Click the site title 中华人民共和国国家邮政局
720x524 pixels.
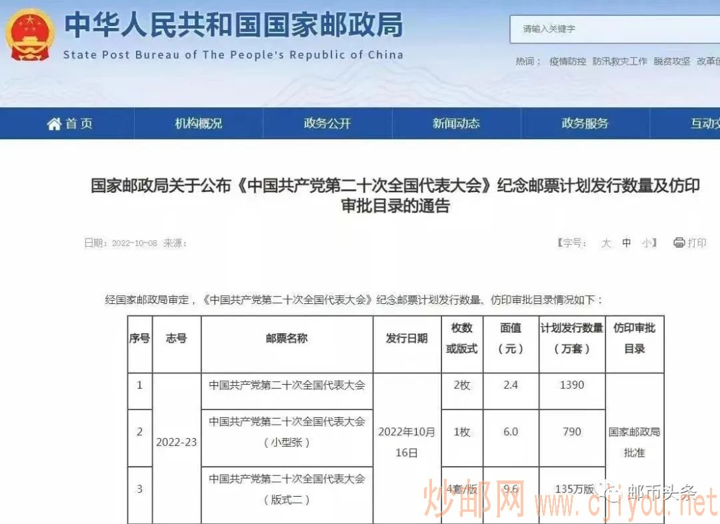click(x=233, y=25)
